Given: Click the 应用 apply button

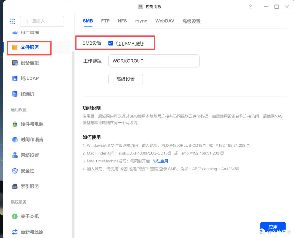Looking at the screenshot, I should point(273,227).
